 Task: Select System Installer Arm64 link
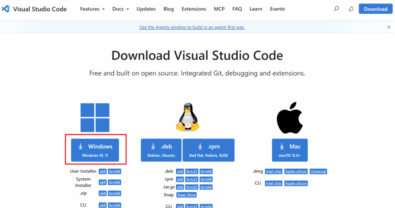pyautogui.click(x=114, y=182)
